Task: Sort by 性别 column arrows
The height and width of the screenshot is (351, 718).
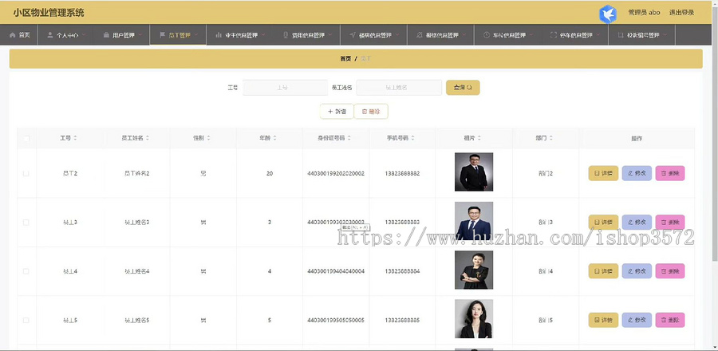Action: (208, 138)
